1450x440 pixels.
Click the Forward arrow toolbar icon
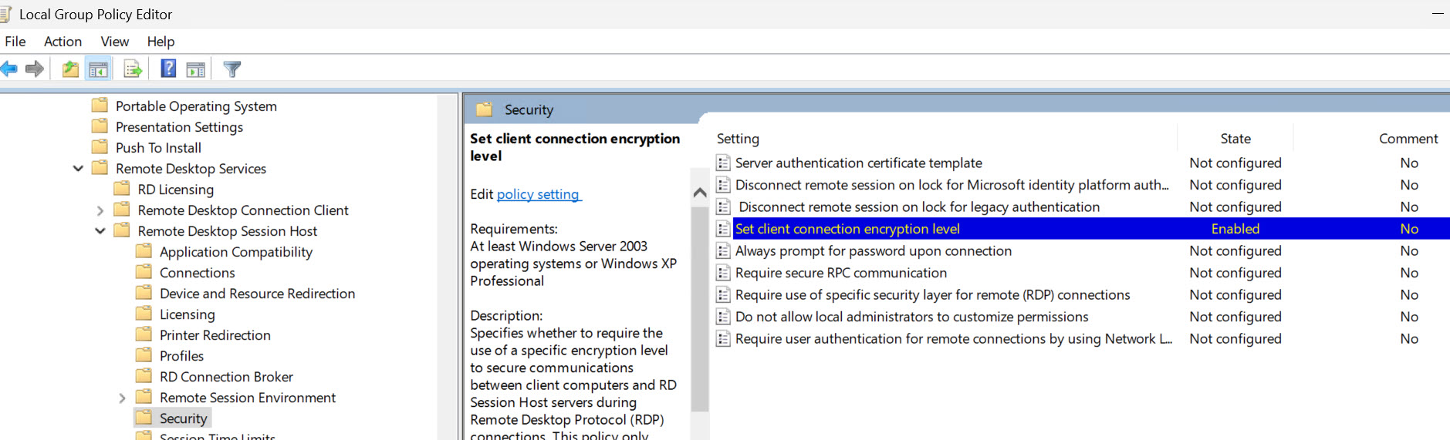(35, 69)
